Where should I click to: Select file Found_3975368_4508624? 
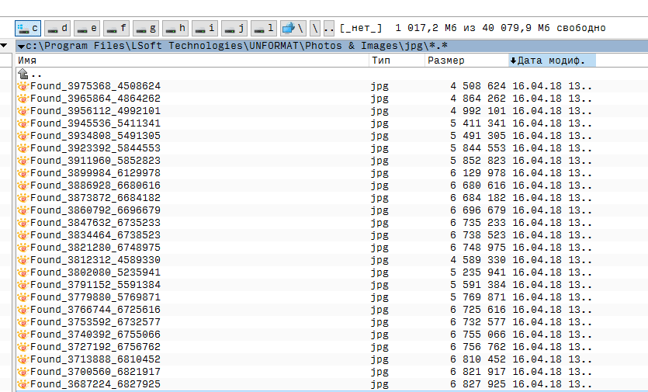coord(95,86)
